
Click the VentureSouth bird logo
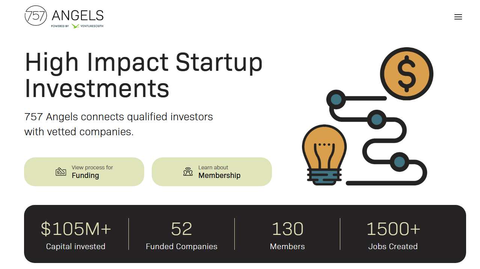coord(75,26)
